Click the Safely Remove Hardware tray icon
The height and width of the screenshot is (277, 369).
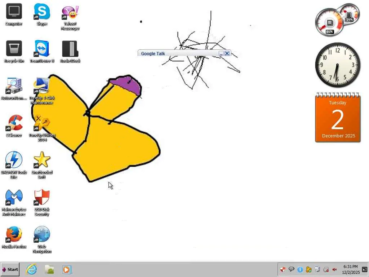[317, 269]
